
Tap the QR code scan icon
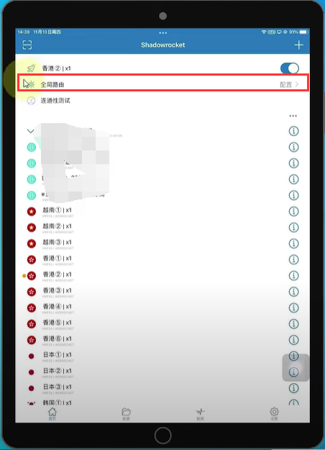[27, 45]
